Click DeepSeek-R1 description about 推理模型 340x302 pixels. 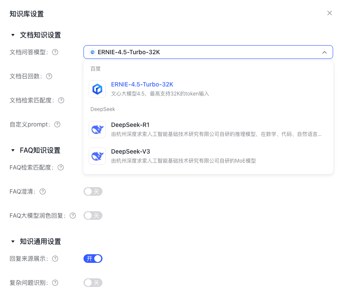pyautogui.click(x=216, y=134)
